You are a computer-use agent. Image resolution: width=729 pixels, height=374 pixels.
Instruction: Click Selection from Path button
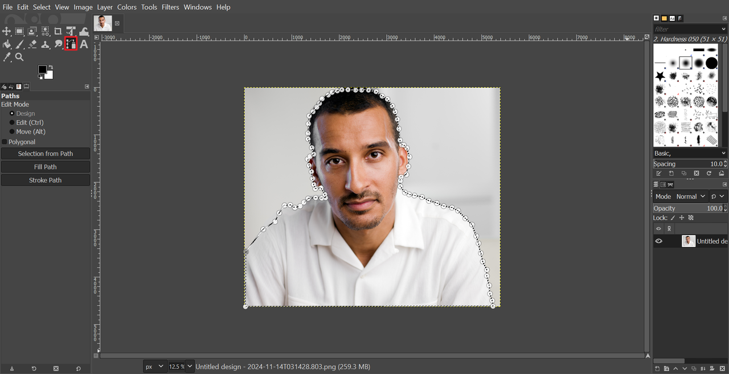(x=46, y=154)
